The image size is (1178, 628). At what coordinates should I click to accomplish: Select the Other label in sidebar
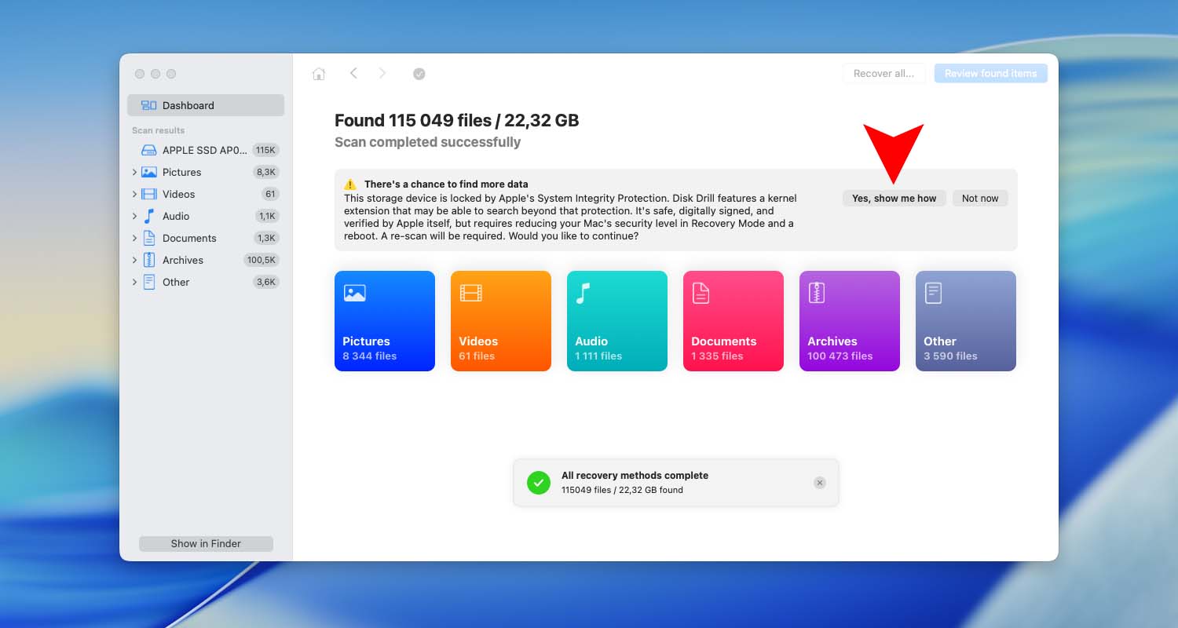[176, 282]
